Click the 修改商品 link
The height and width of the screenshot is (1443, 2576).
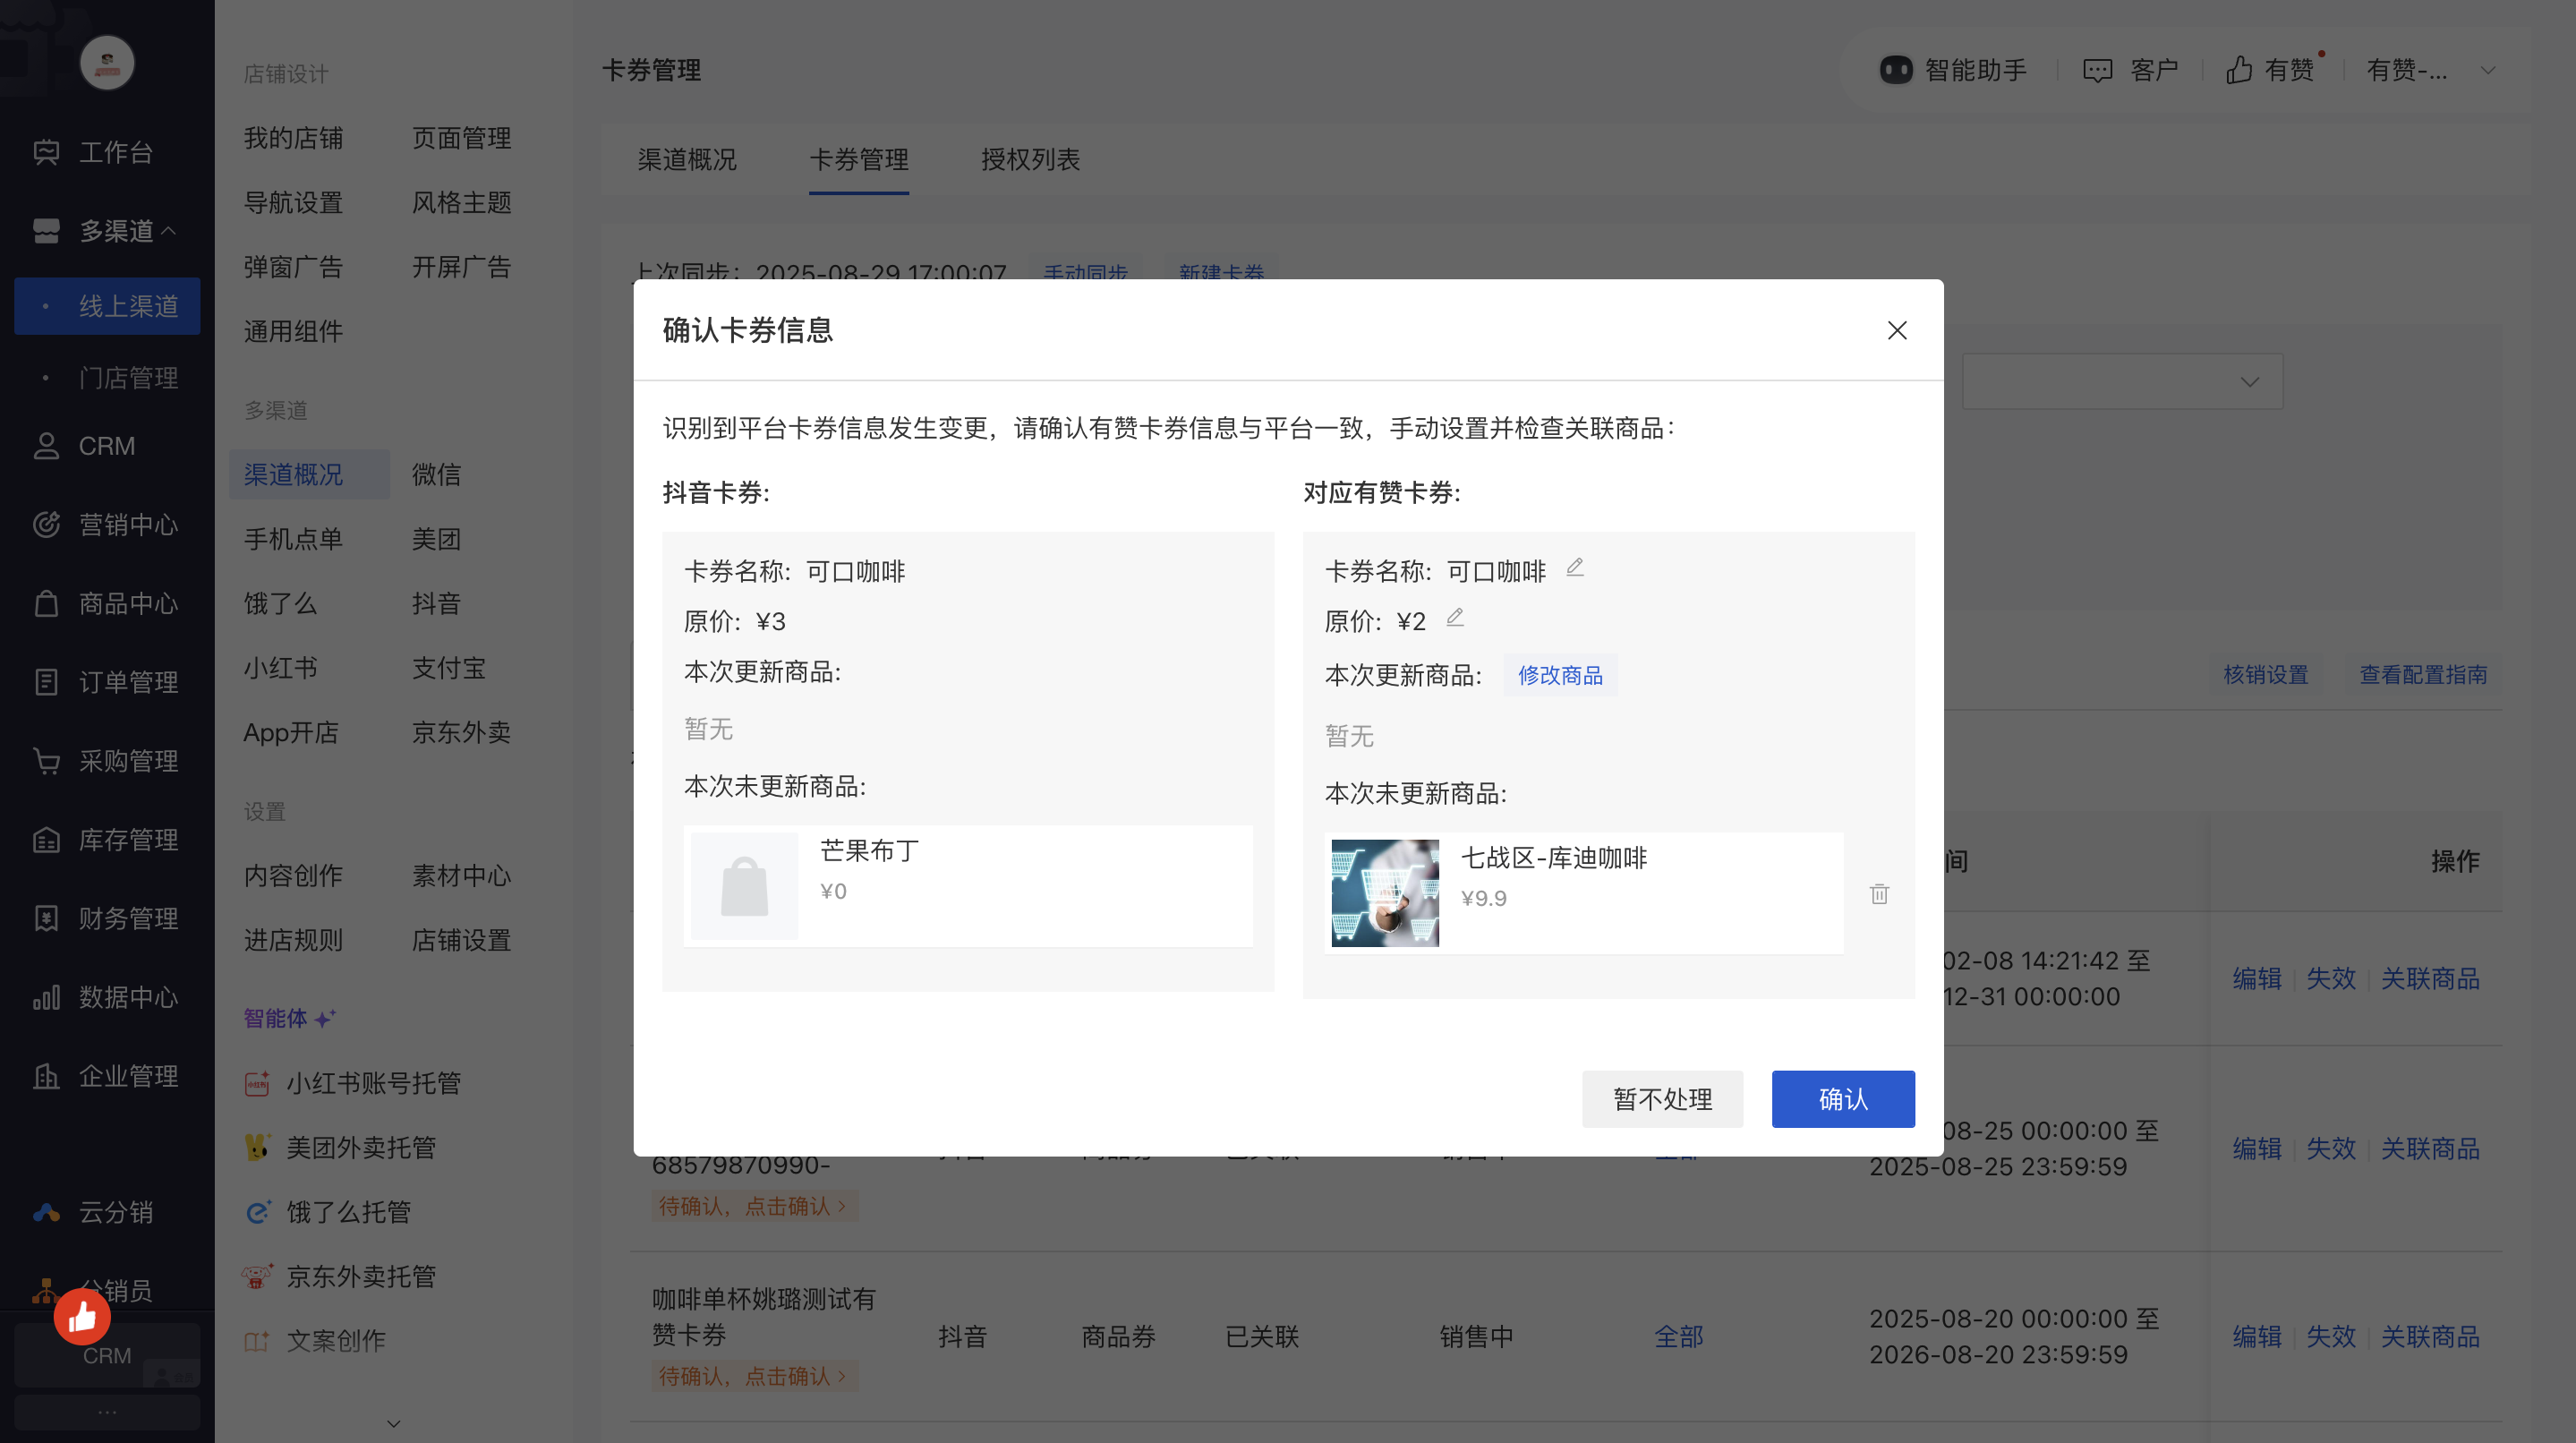coord(1559,675)
